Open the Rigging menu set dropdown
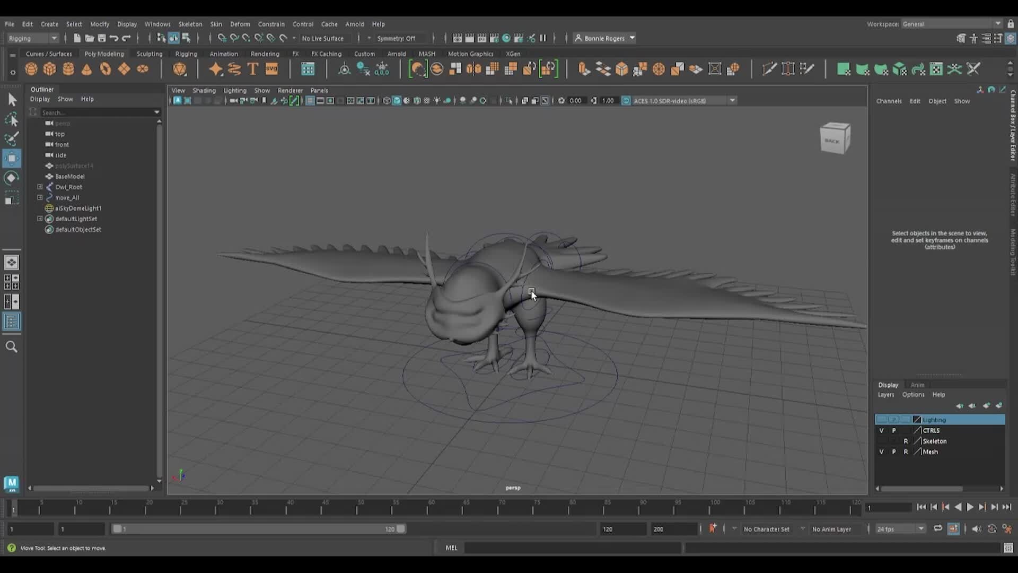The image size is (1018, 573). click(x=53, y=38)
